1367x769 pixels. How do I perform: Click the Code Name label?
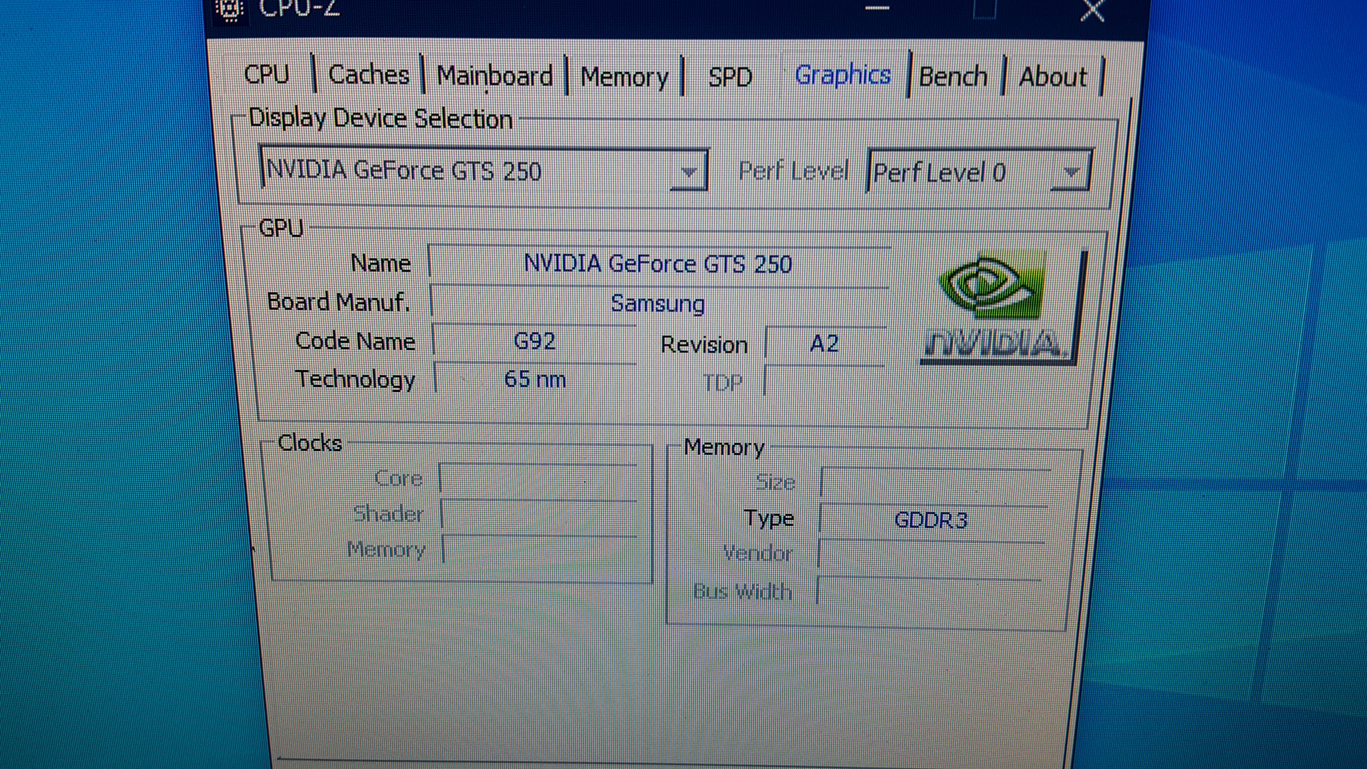tap(356, 341)
